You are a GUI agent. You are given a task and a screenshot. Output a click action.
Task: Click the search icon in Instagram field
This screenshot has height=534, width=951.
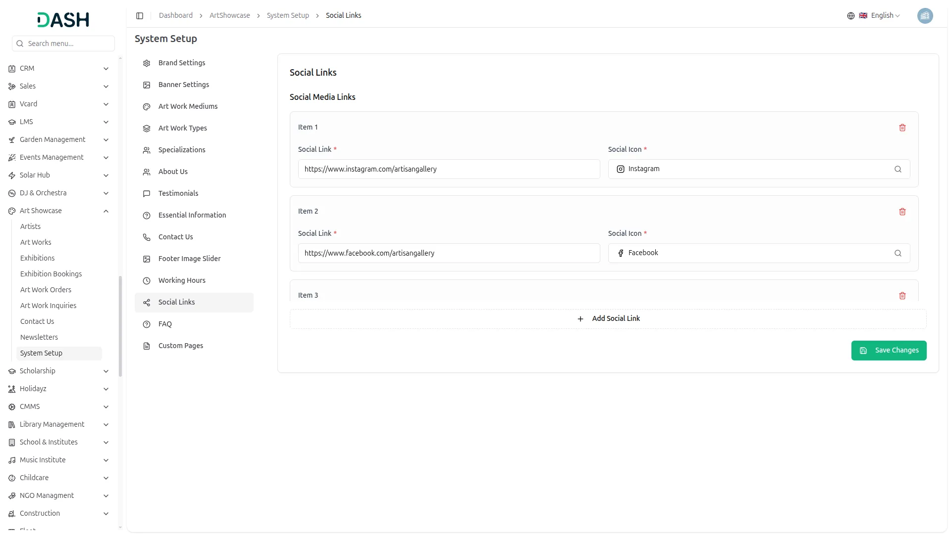tap(898, 169)
